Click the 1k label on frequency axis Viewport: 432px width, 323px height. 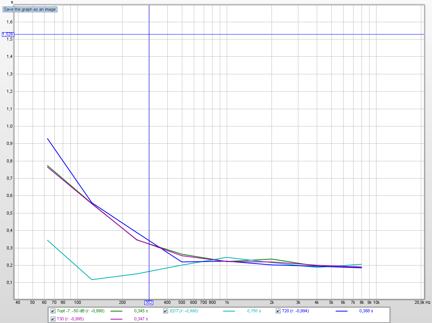pos(227,302)
